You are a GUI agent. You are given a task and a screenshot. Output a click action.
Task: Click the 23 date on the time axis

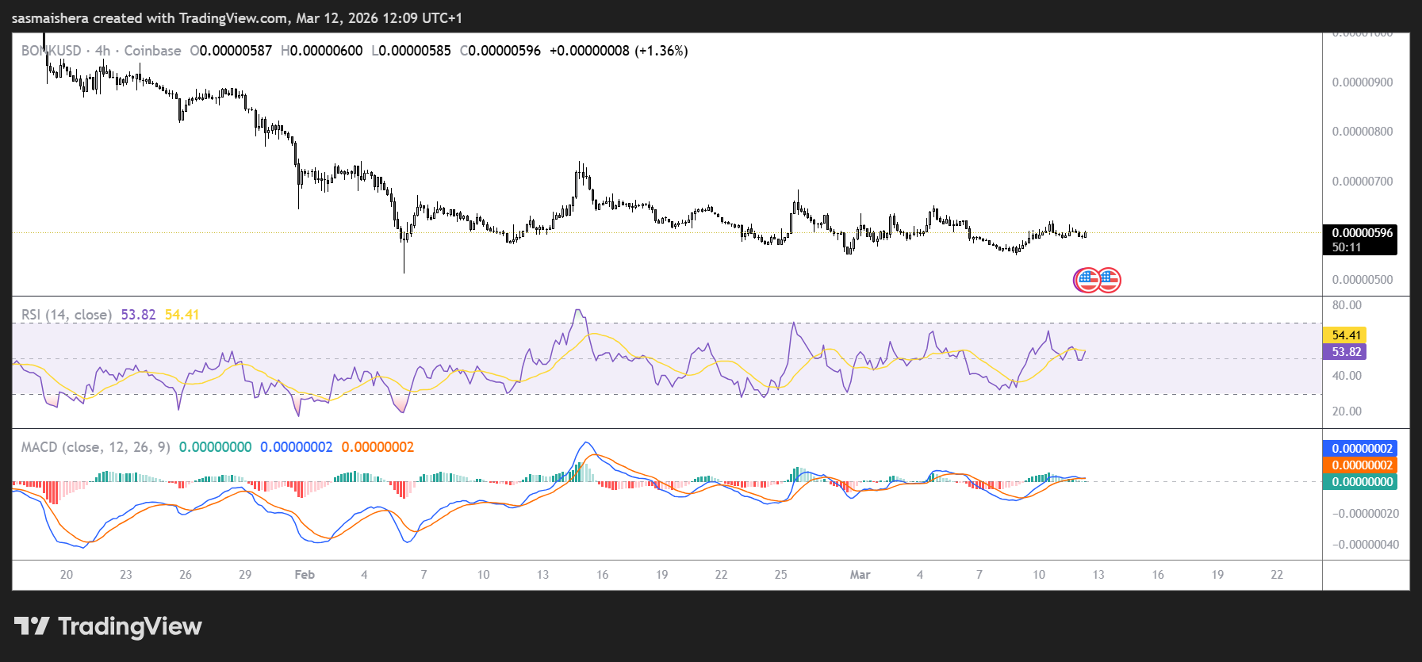coord(126,575)
